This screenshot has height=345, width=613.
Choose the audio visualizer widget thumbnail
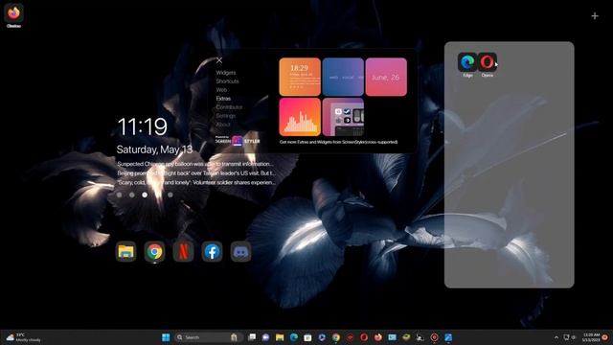(x=300, y=117)
